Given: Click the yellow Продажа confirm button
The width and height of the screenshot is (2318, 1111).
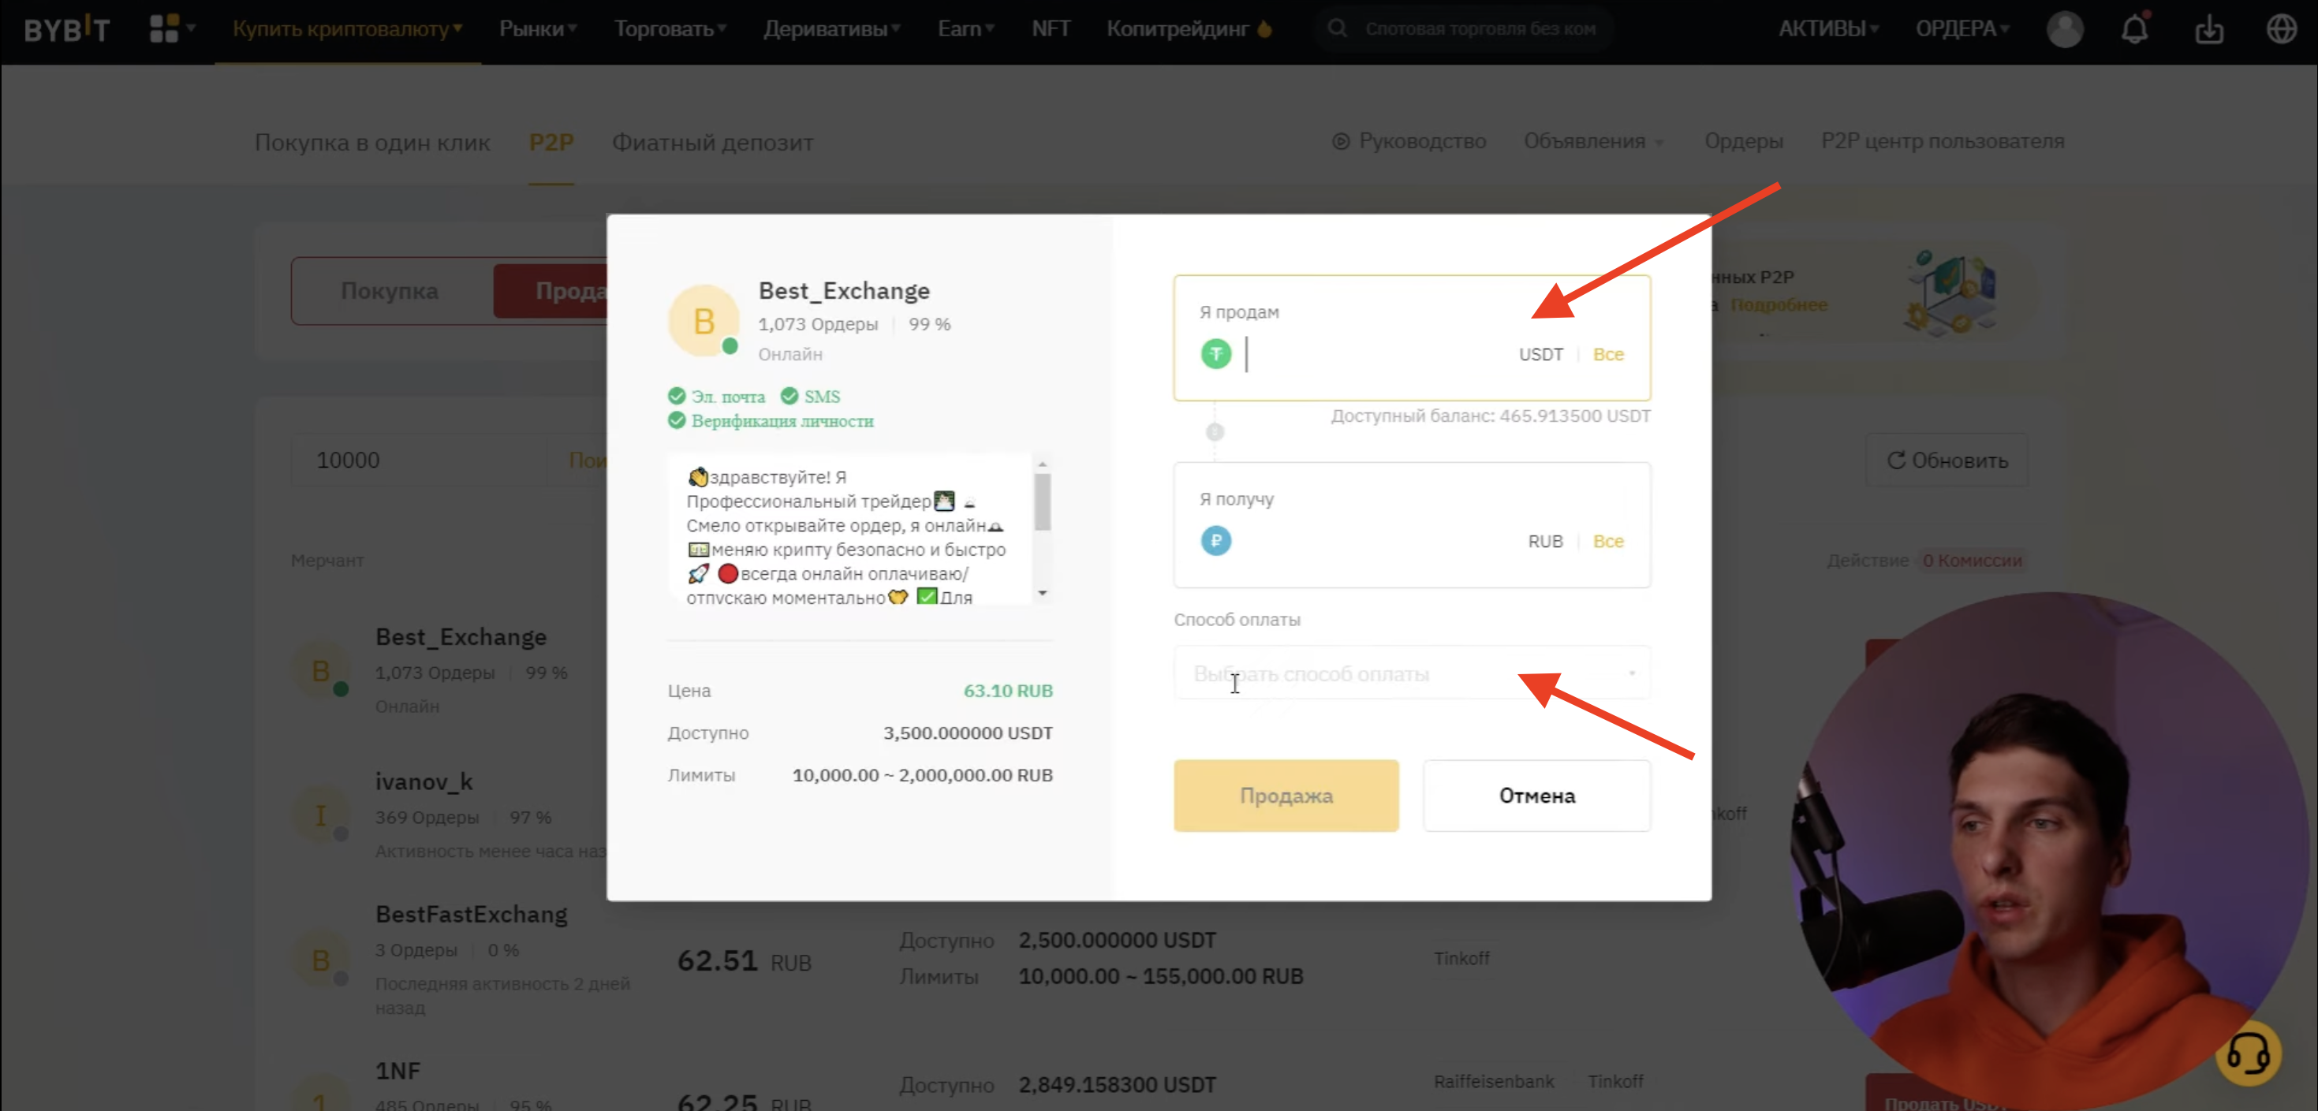Looking at the screenshot, I should [1286, 796].
